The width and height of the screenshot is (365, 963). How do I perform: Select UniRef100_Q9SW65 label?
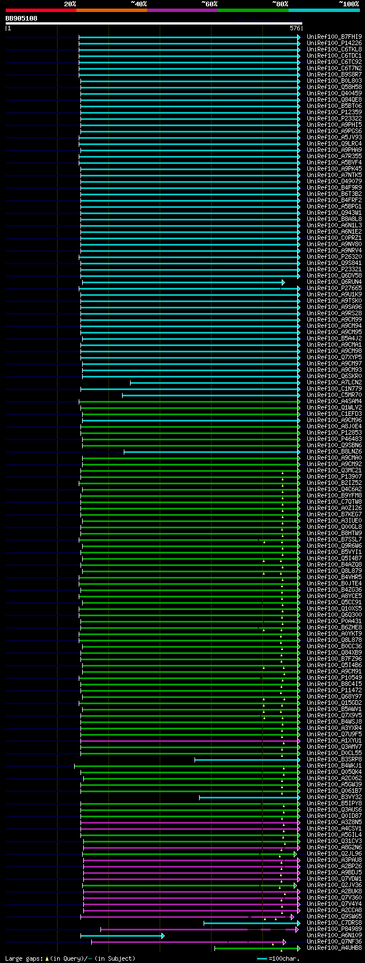point(334,916)
